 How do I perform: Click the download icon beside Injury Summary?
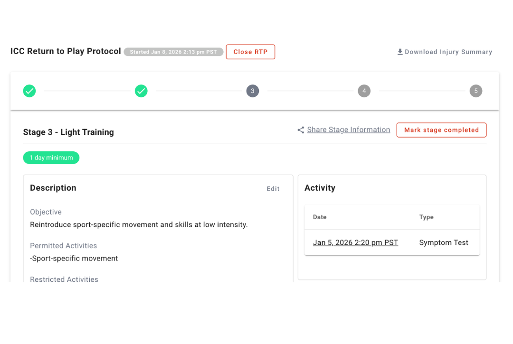[400, 52]
